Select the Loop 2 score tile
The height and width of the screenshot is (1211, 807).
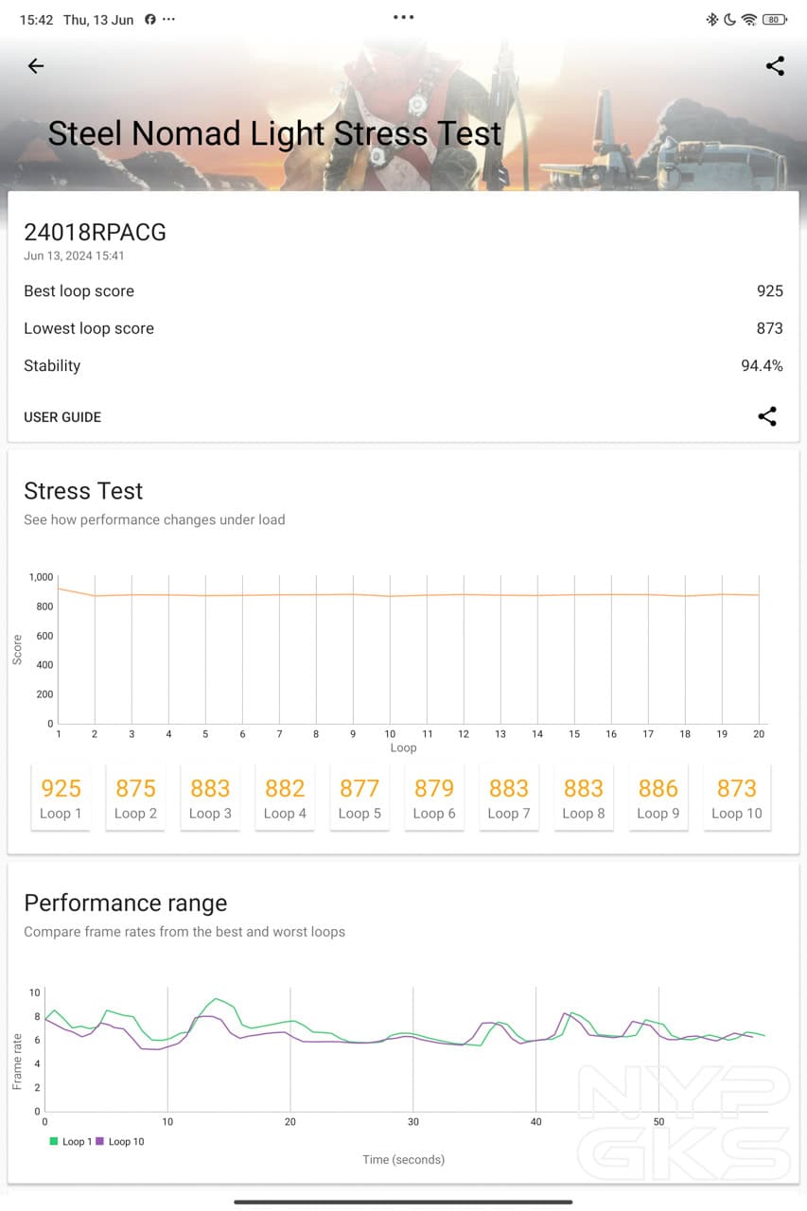[135, 798]
